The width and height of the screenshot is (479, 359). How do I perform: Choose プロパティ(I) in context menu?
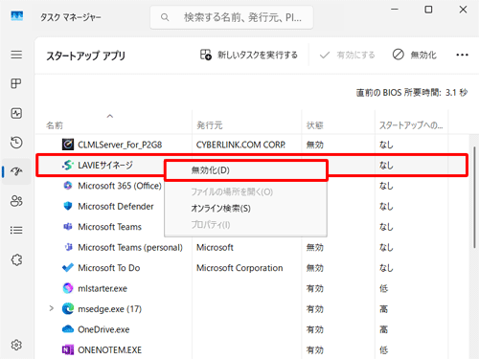(245, 225)
